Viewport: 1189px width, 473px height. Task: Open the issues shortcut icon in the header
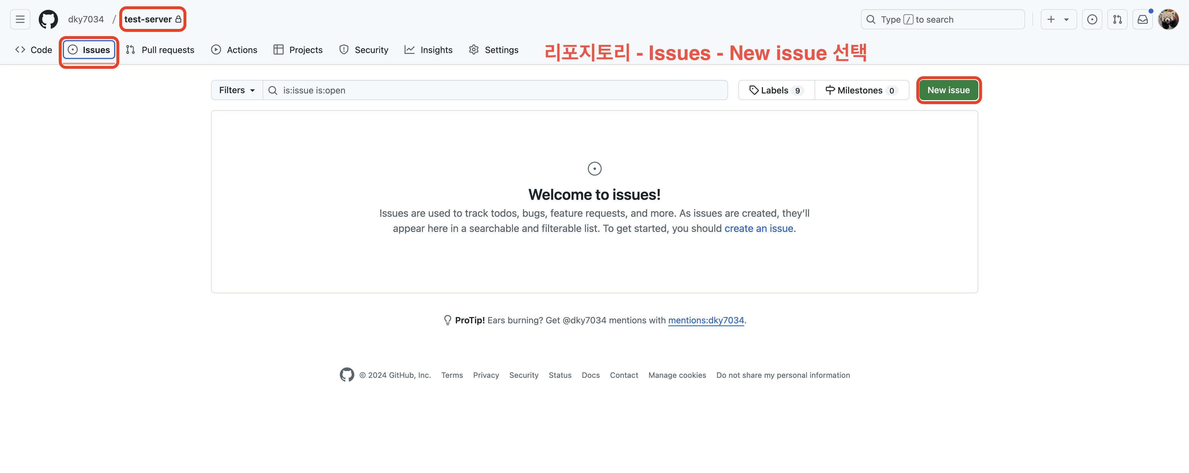point(1092,19)
